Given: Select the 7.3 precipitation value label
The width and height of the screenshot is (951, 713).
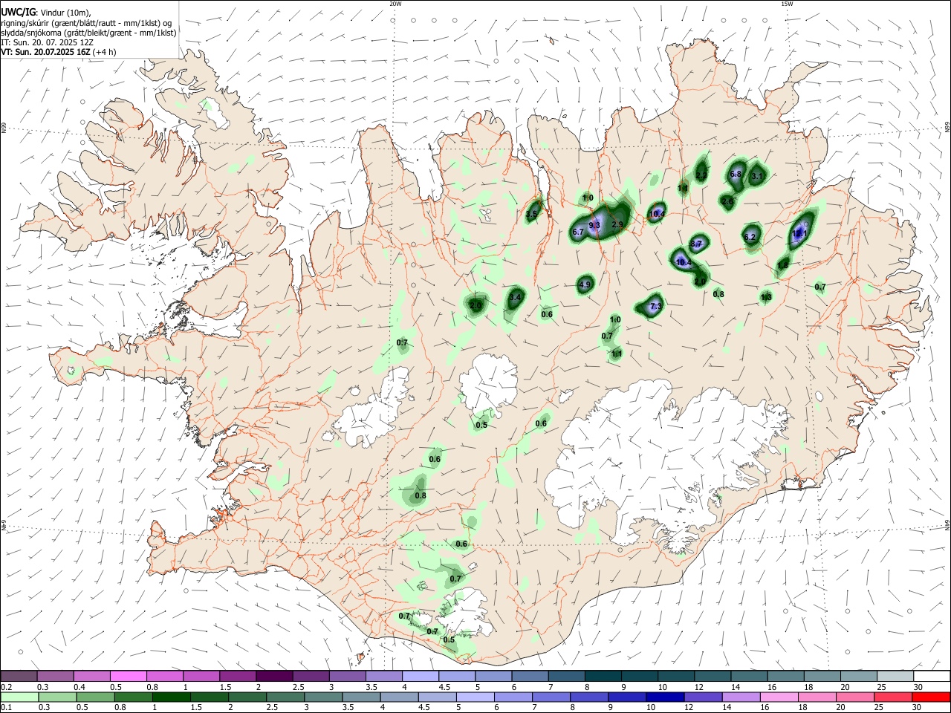Looking at the screenshot, I should click(655, 306).
